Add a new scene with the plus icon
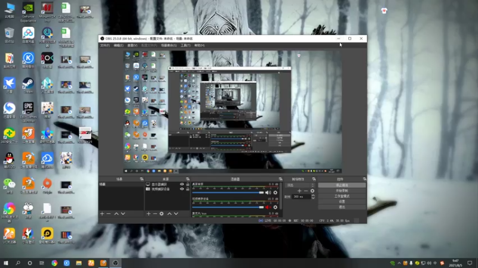478x268 pixels. click(x=102, y=214)
